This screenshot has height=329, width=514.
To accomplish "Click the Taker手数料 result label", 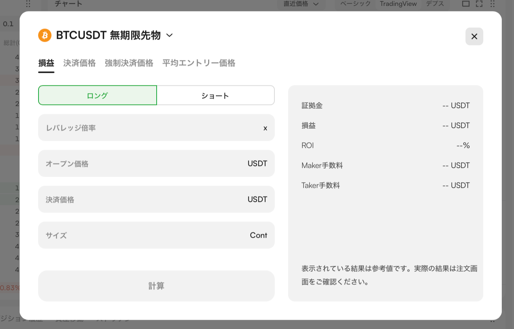I will tap(321, 186).
